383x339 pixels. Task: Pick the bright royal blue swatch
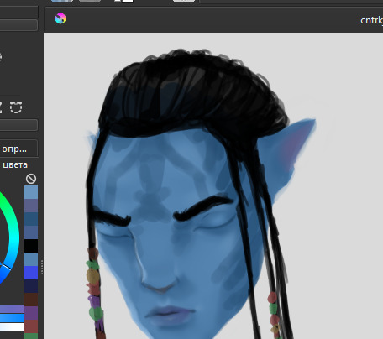pyautogui.click(x=31, y=273)
